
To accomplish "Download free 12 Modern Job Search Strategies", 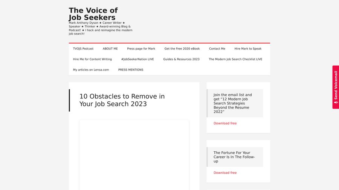I will point(225,124).
